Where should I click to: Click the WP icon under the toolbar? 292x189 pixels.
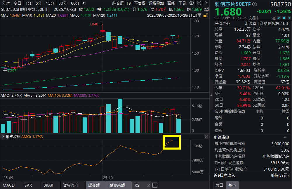tap(206, 9)
